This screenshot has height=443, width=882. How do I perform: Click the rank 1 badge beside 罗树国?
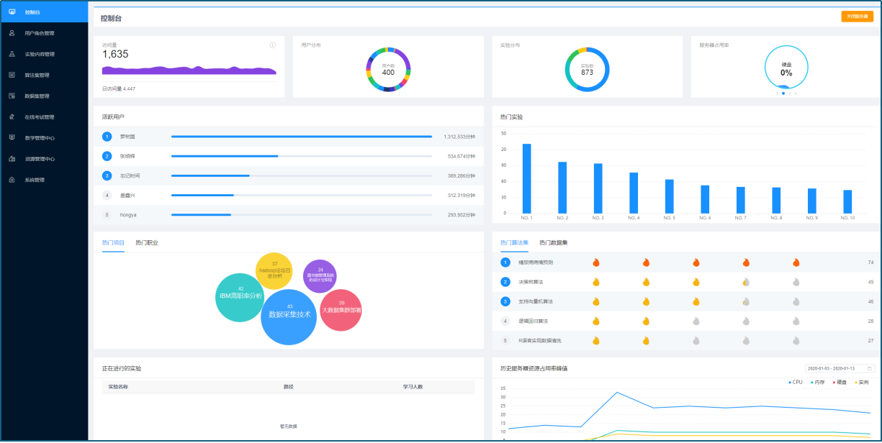(107, 136)
